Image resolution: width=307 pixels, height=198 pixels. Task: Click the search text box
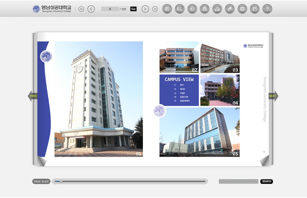pos(238,181)
